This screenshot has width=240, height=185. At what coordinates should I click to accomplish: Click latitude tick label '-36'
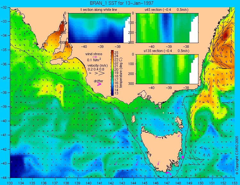3,64
